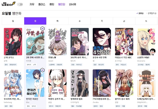Click the 군게 코믹스 title link
The image size is (158, 109).
9,58
